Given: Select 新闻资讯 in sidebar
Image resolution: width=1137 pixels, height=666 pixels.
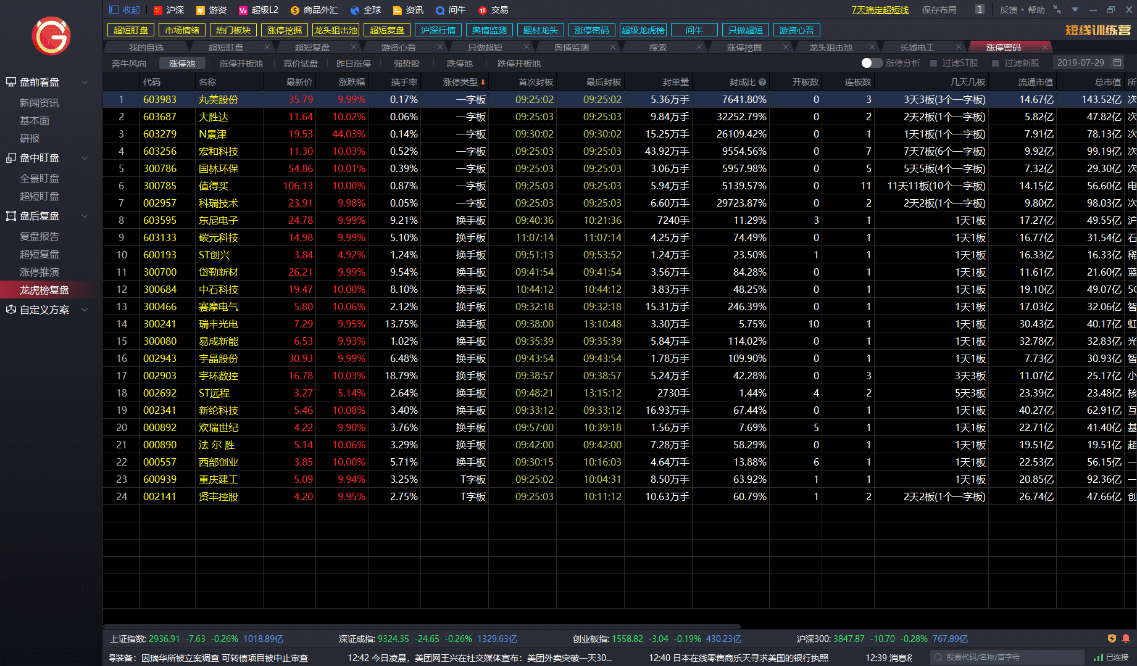Looking at the screenshot, I should pyautogui.click(x=40, y=103).
